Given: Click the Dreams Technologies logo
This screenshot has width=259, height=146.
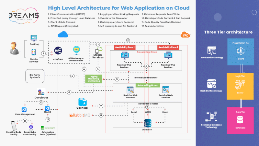Looking at the screenshot, I should pyautogui.click(x=24, y=16).
